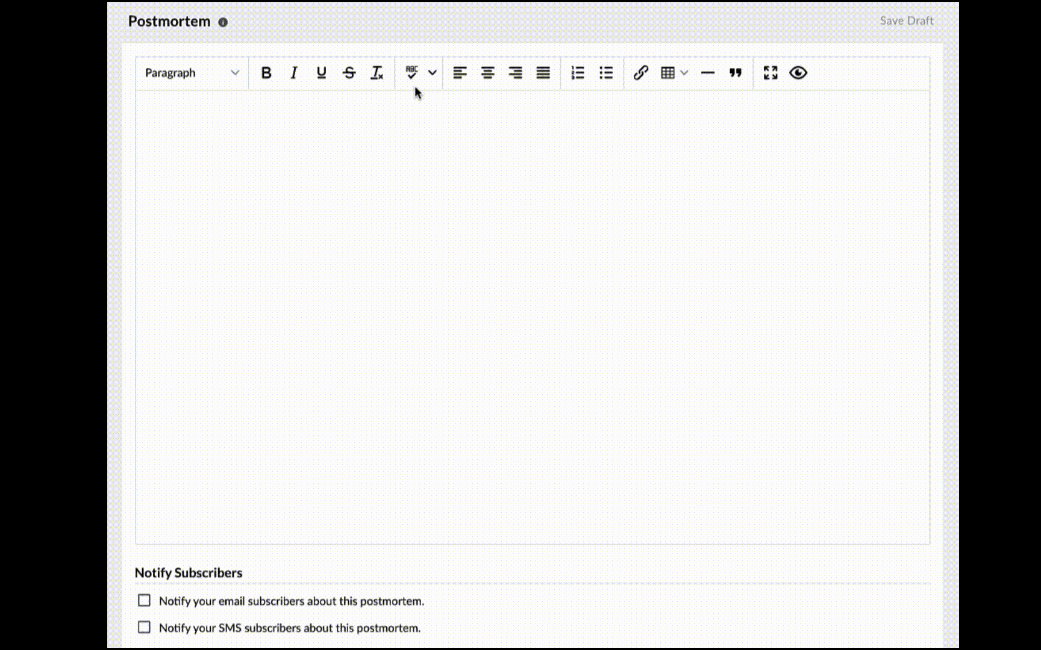The height and width of the screenshot is (650, 1041).
Task: Enter fullscreen editor mode
Action: click(x=770, y=73)
